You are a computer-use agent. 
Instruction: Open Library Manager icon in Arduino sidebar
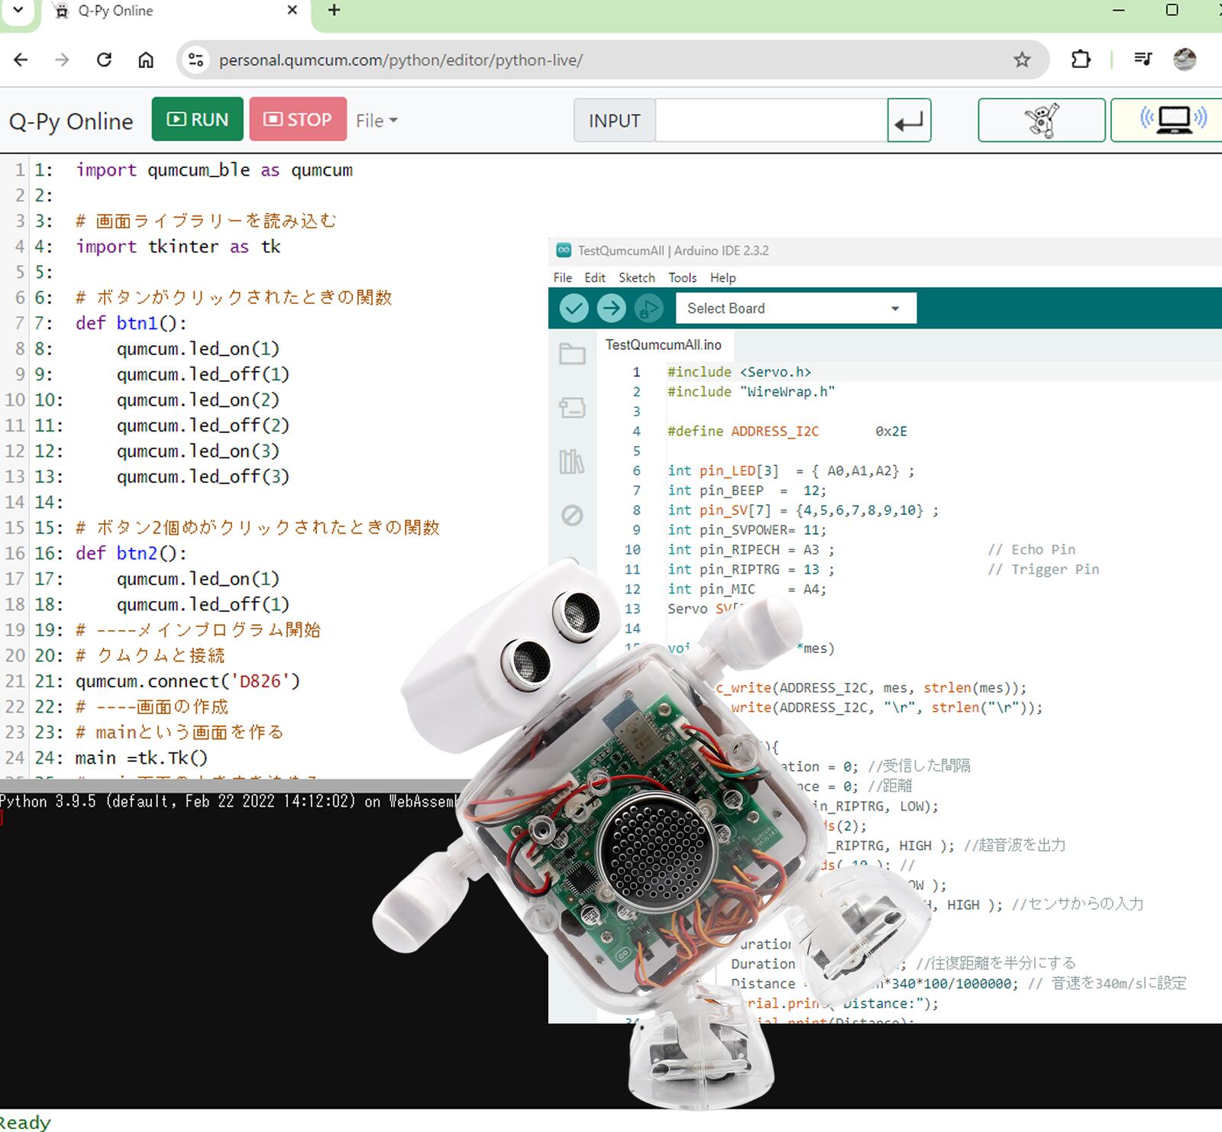tap(572, 461)
